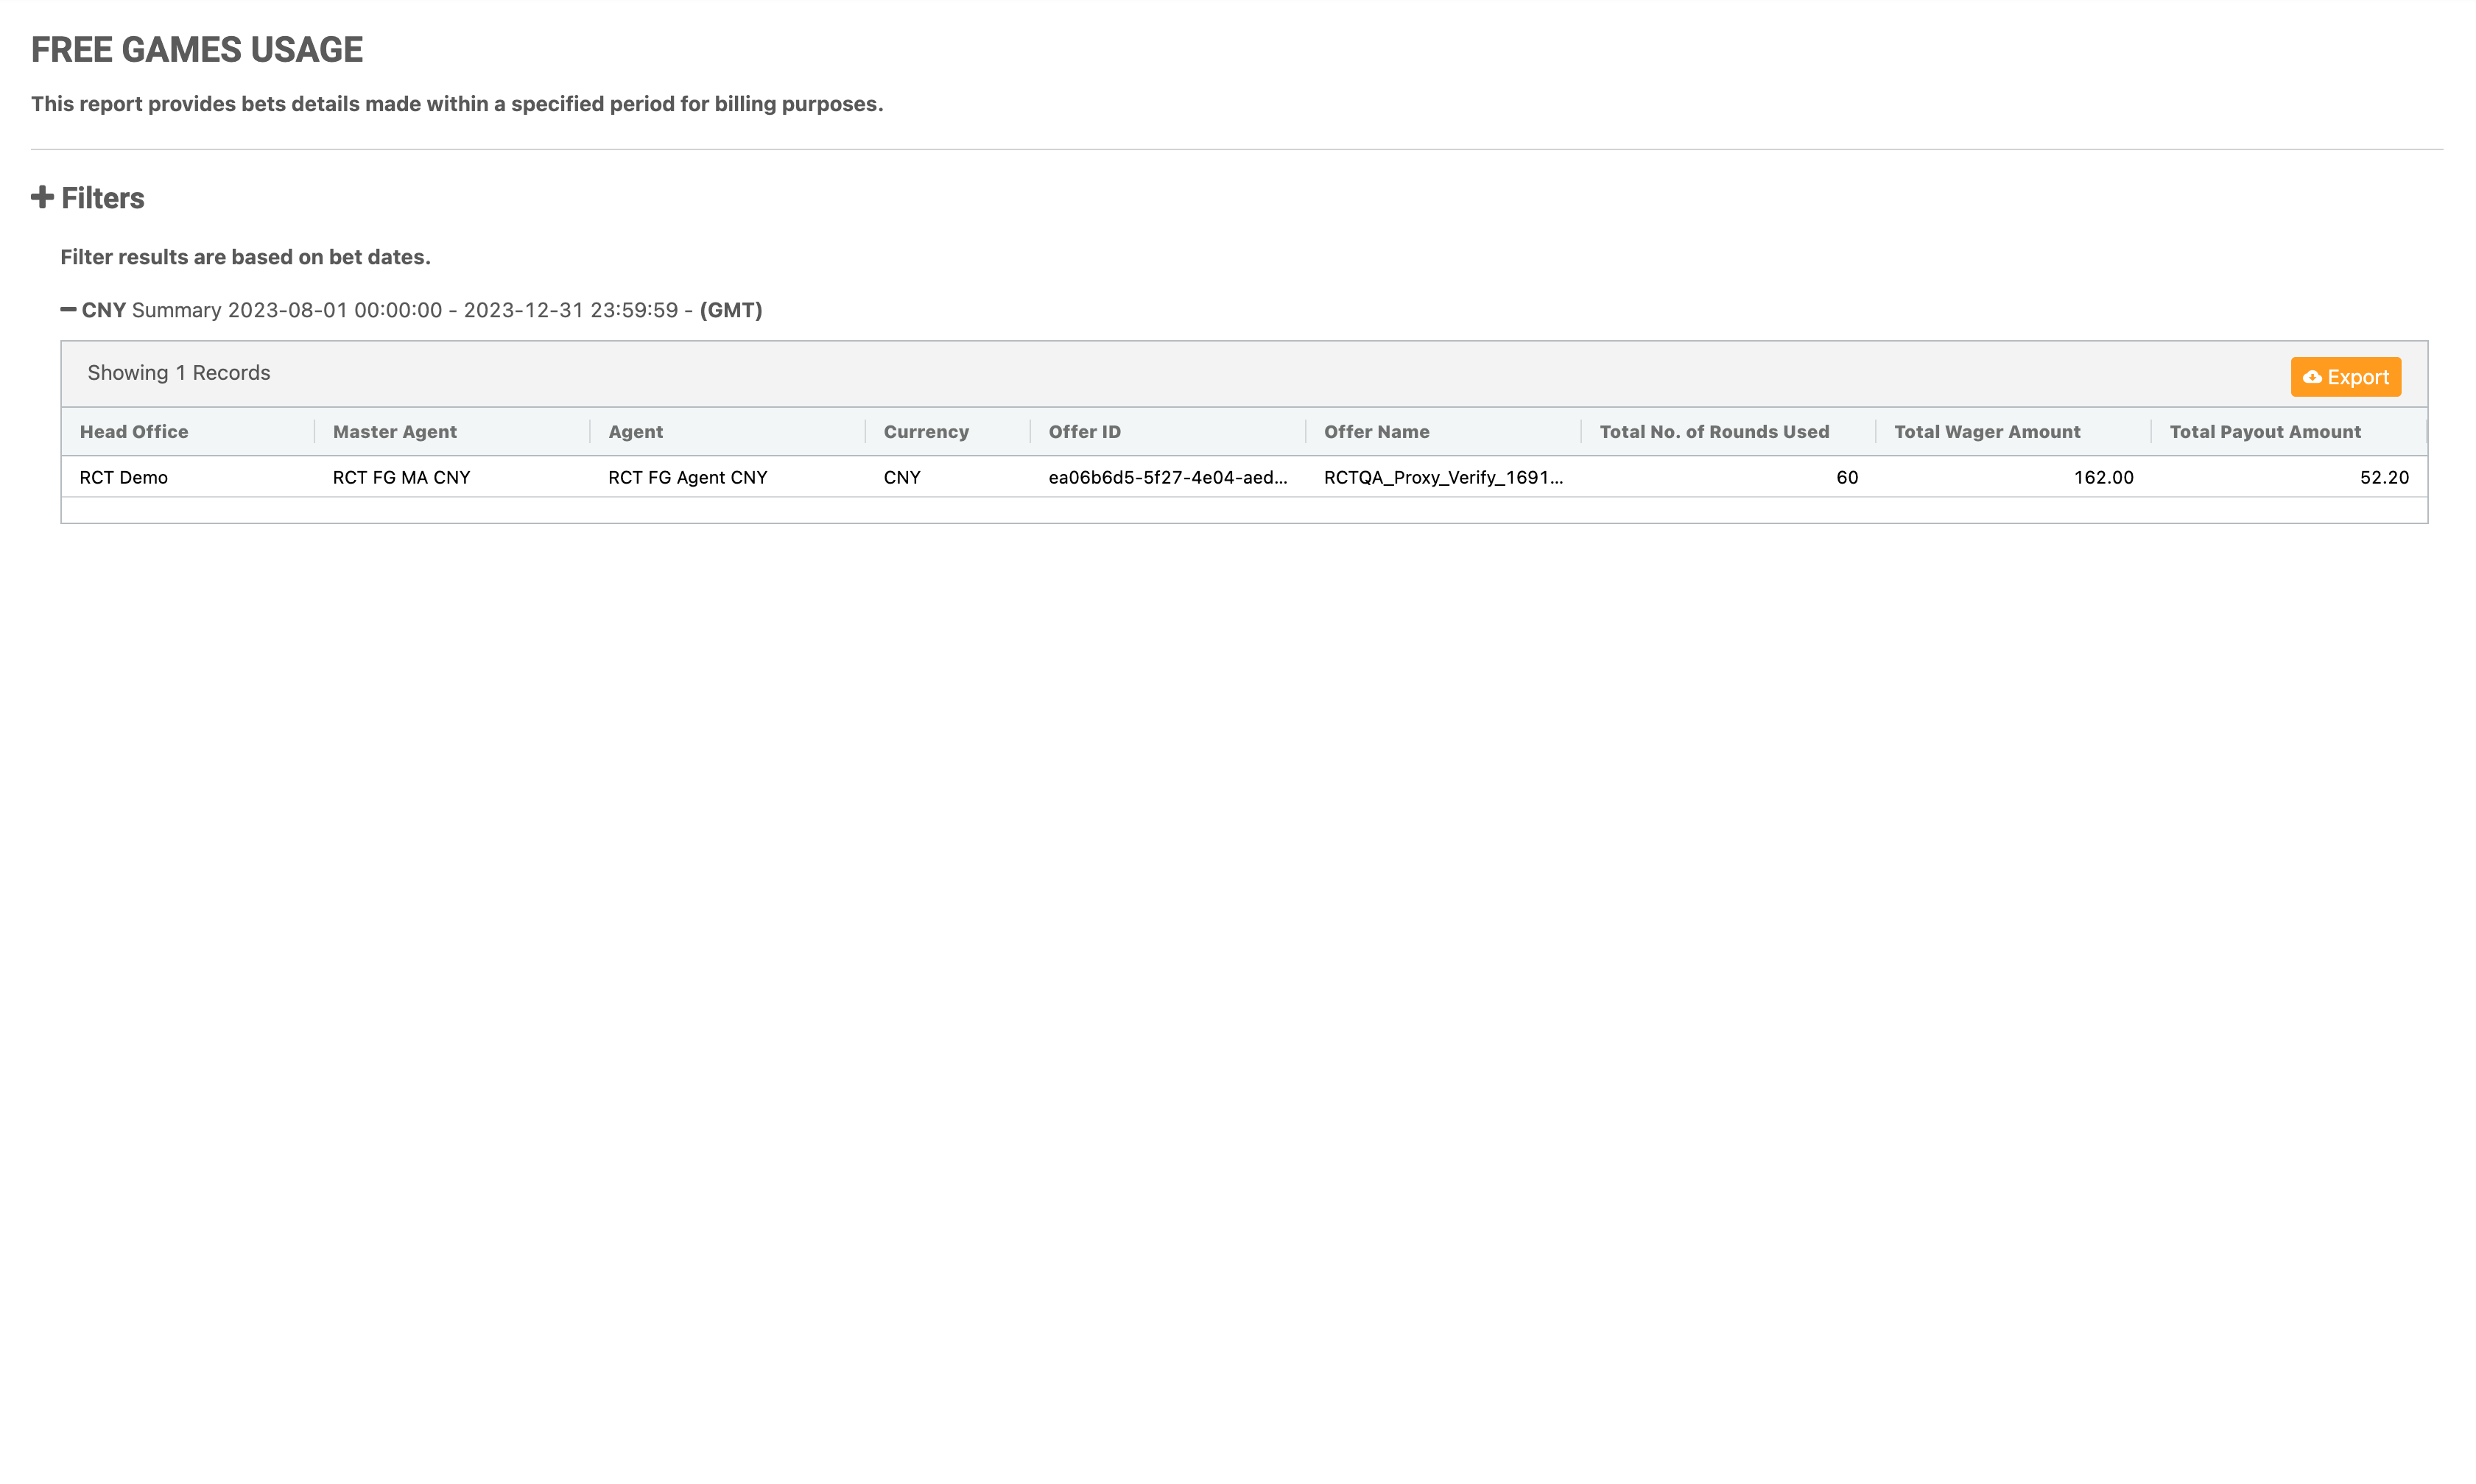2476x1484 pixels.
Task: Click the Export button
Action: pos(2345,377)
